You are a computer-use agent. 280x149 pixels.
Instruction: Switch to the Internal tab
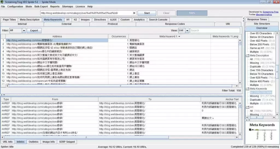pos(22,24)
